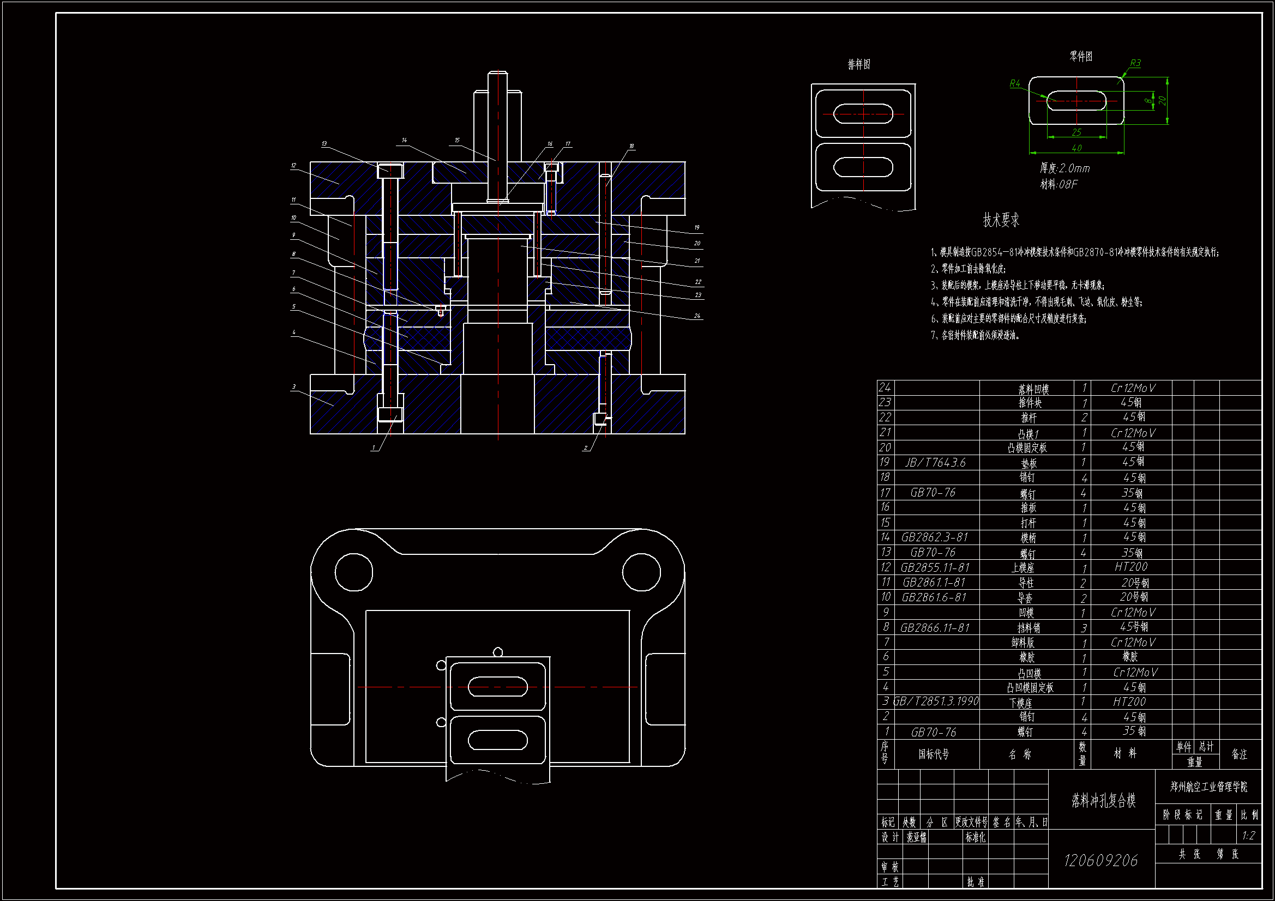The height and width of the screenshot is (901, 1275).
Task: Click part balloon number 24 on right side
Action: click(x=697, y=315)
